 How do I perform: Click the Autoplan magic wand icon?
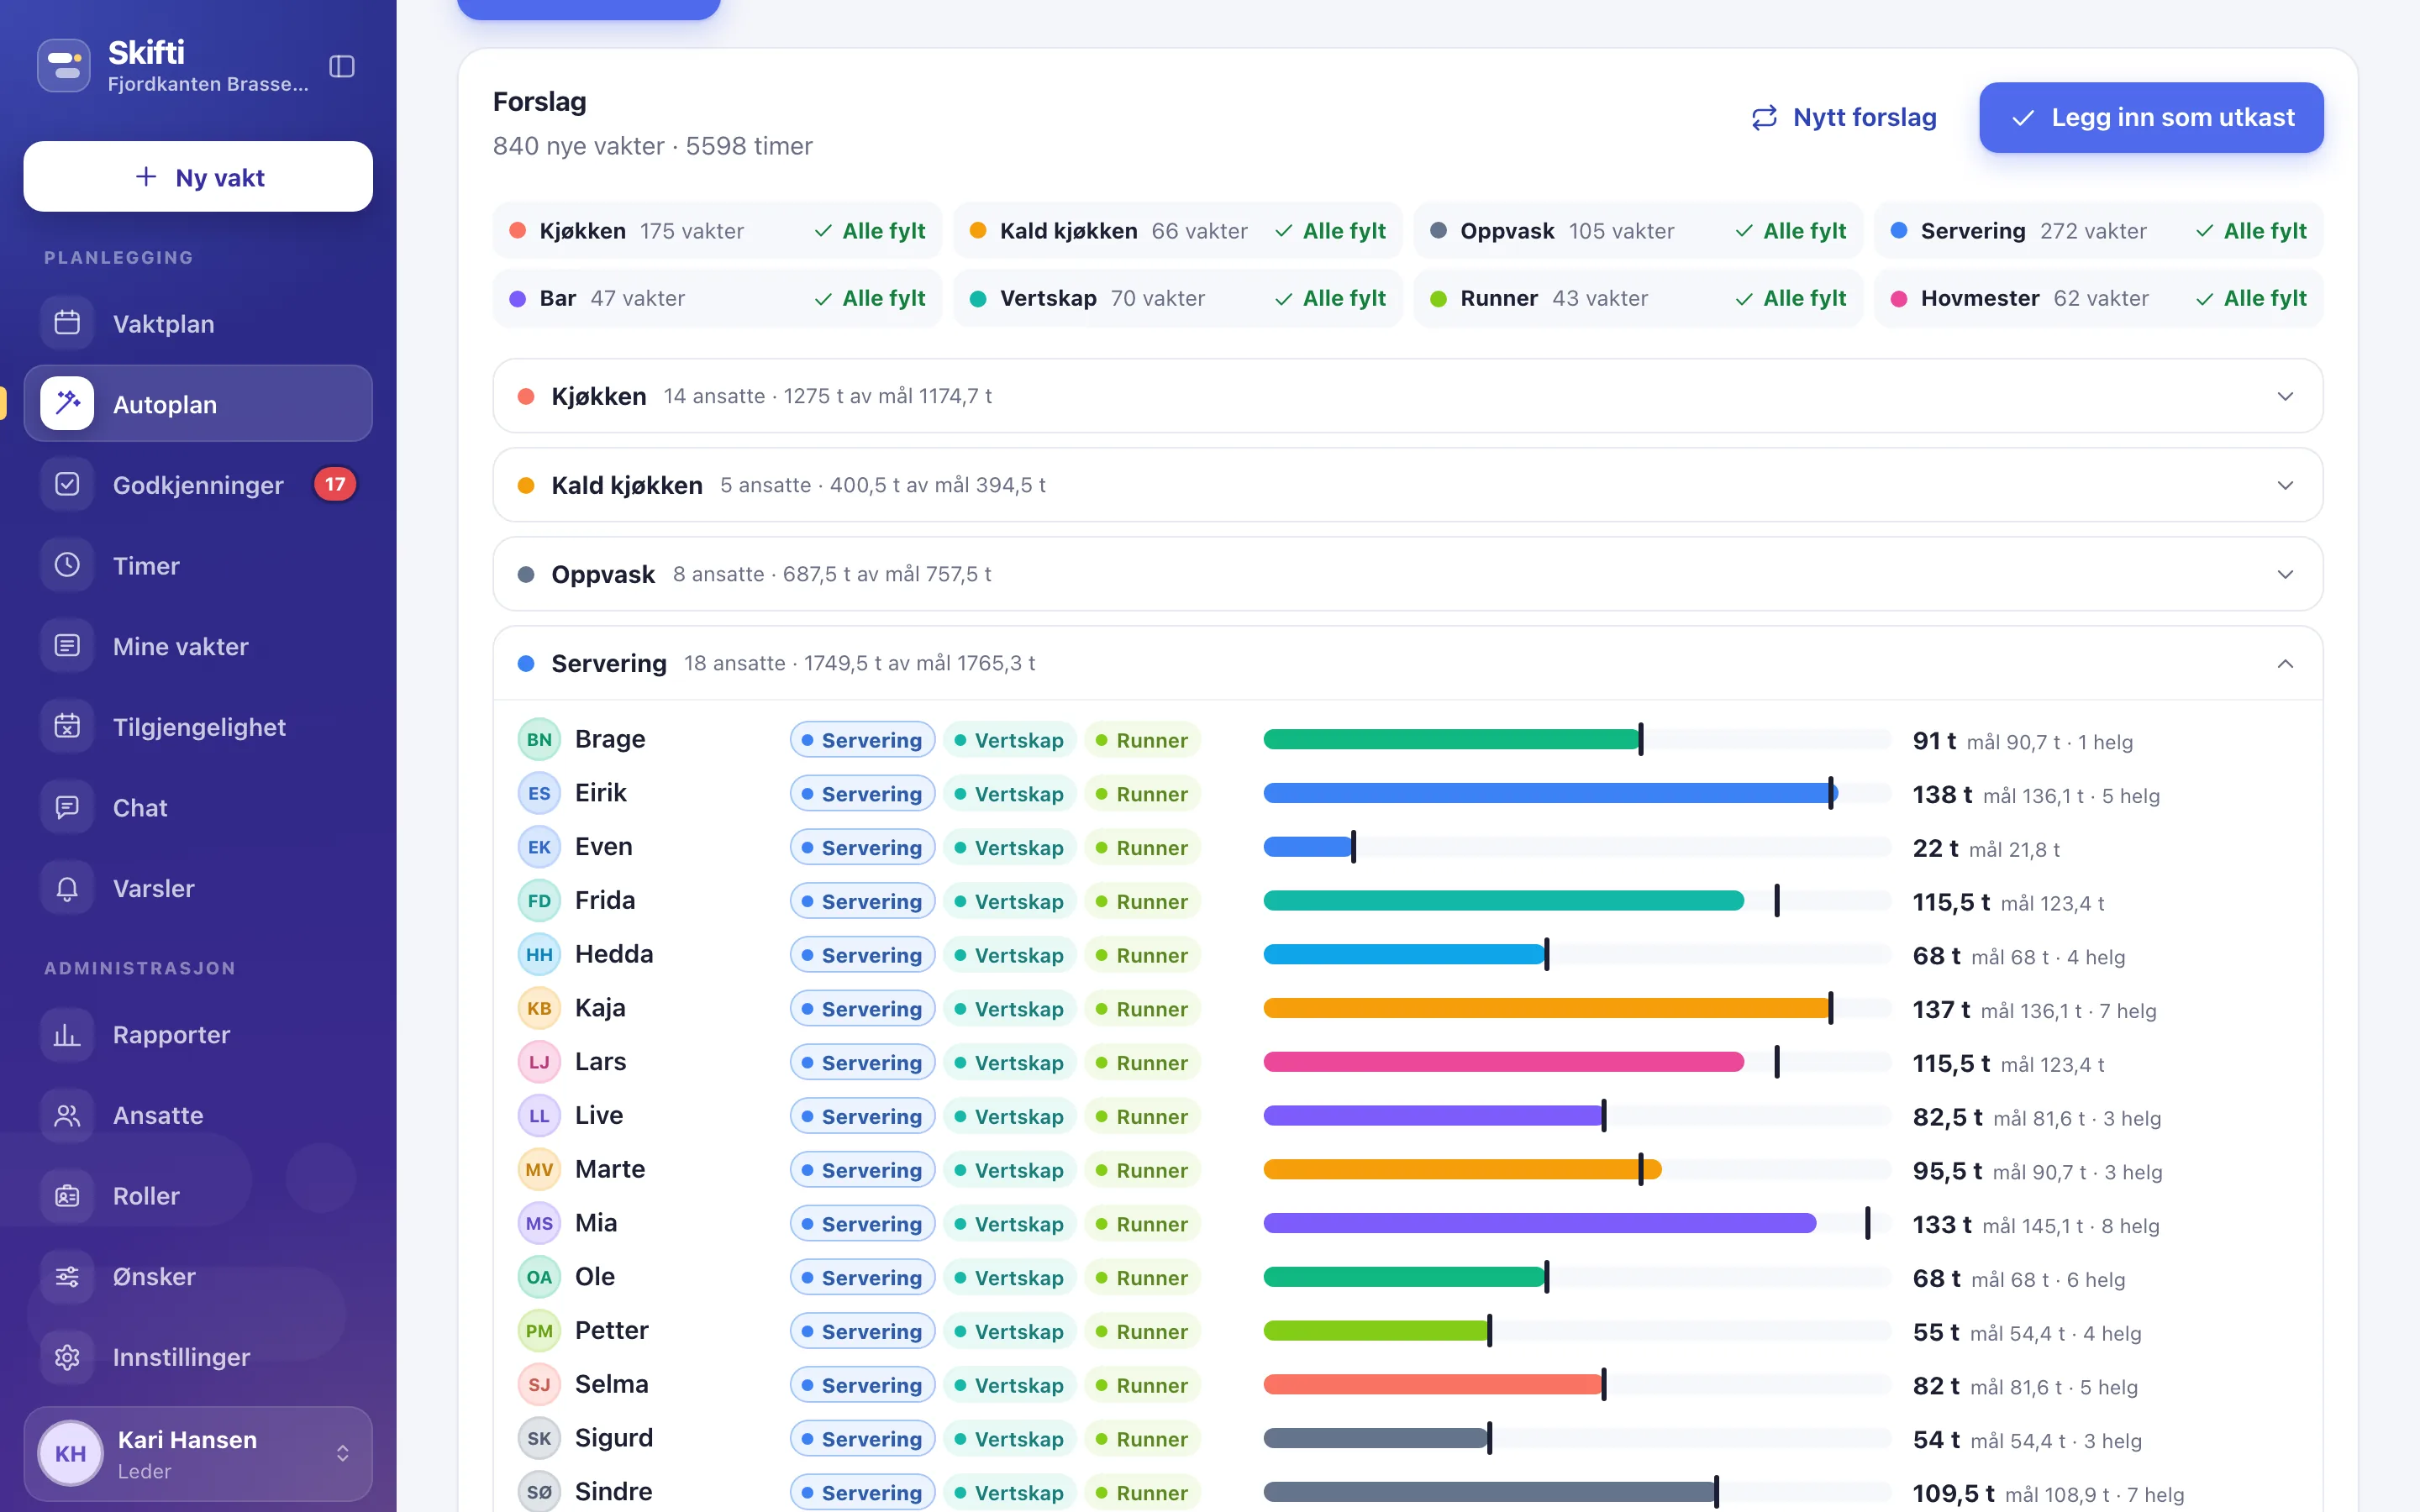pos(67,403)
